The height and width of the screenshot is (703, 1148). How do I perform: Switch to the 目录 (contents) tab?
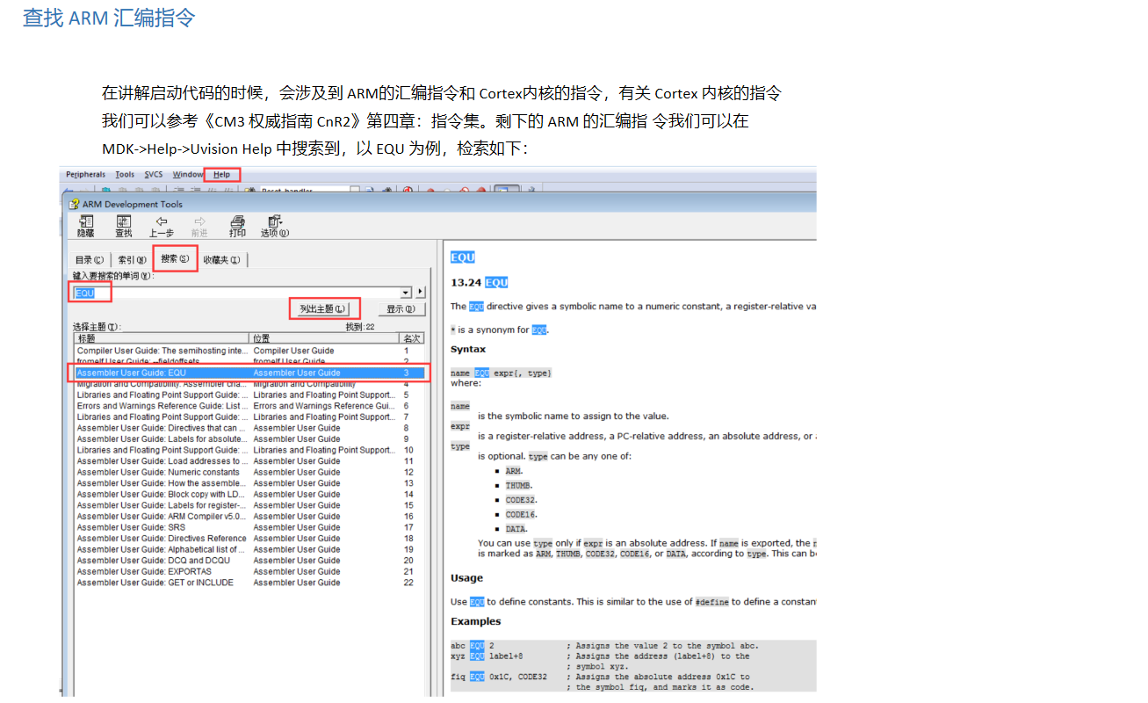(89, 260)
